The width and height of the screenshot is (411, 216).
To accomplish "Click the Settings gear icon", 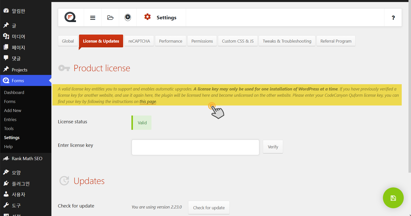I will click(x=147, y=17).
